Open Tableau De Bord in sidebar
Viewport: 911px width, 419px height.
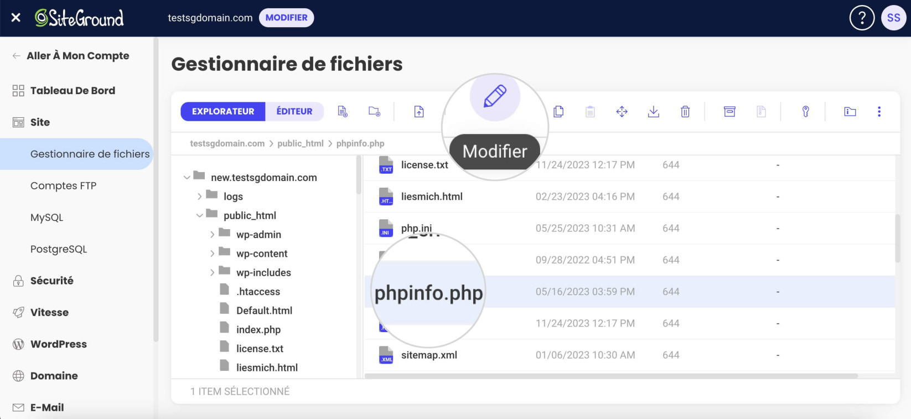tap(73, 91)
